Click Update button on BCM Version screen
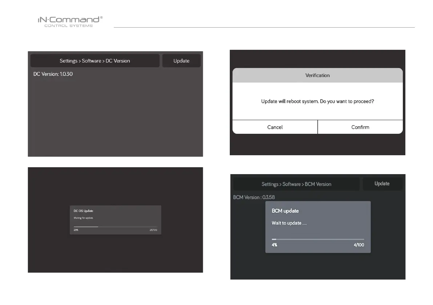Screen dimensions: 433x305 [x=382, y=184]
